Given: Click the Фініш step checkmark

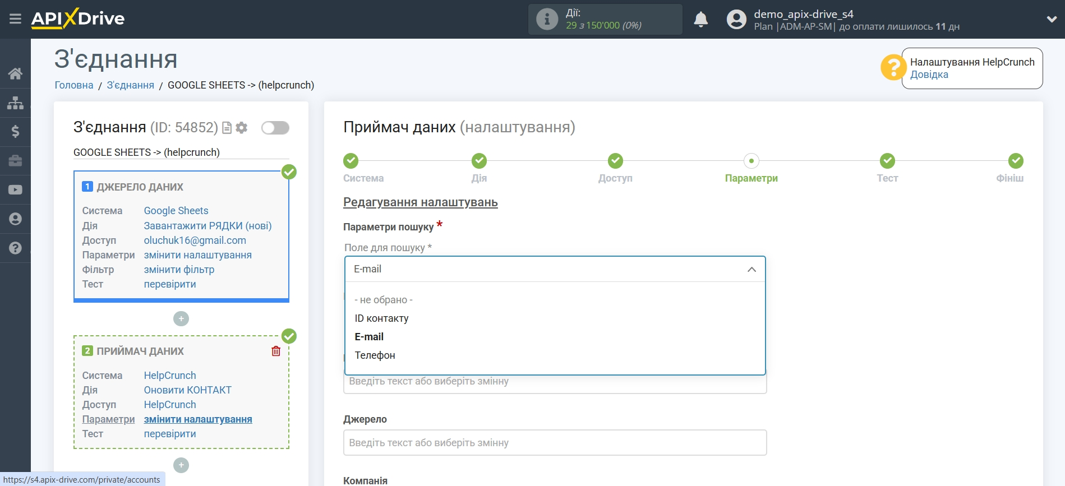Looking at the screenshot, I should [x=1016, y=161].
